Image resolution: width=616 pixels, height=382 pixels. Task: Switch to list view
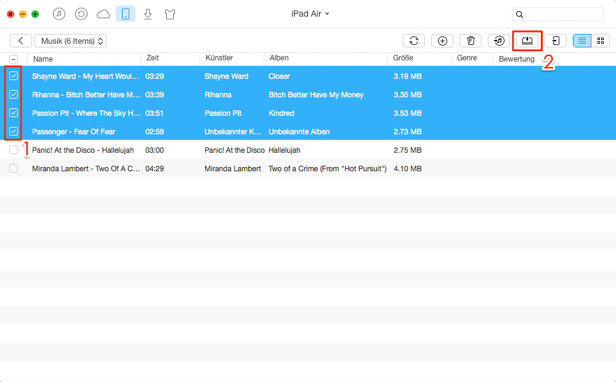[x=582, y=41]
